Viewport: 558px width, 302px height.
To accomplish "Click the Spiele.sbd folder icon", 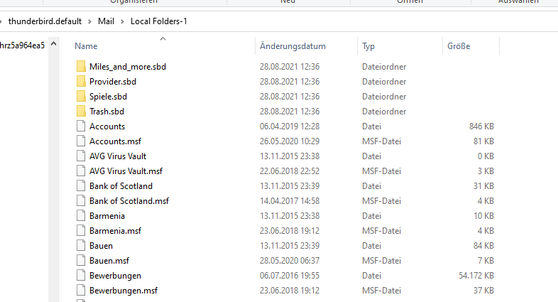I will coord(81,97).
